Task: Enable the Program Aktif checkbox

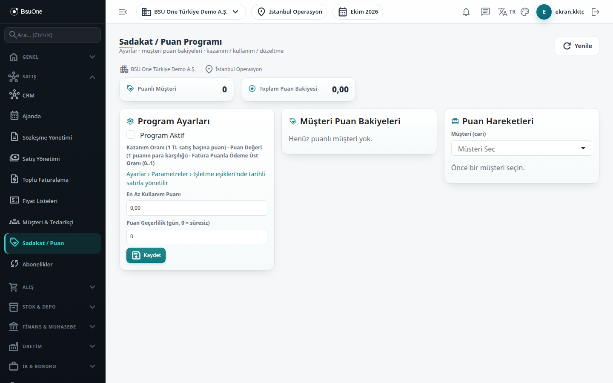Action: pos(131,135)
